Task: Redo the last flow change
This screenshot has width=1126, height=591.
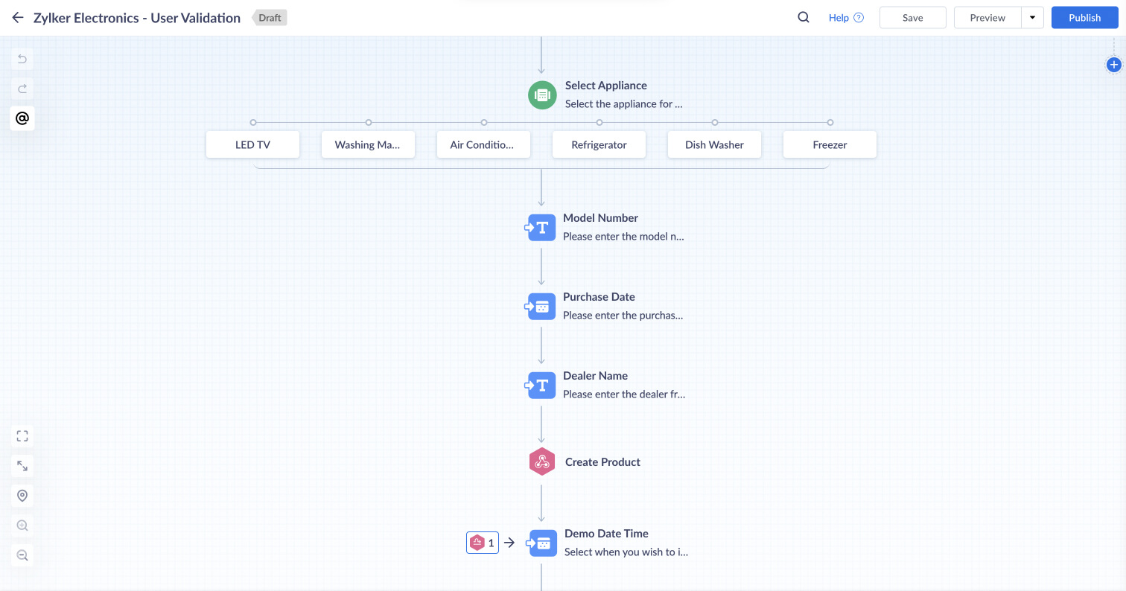Action: 22,89
